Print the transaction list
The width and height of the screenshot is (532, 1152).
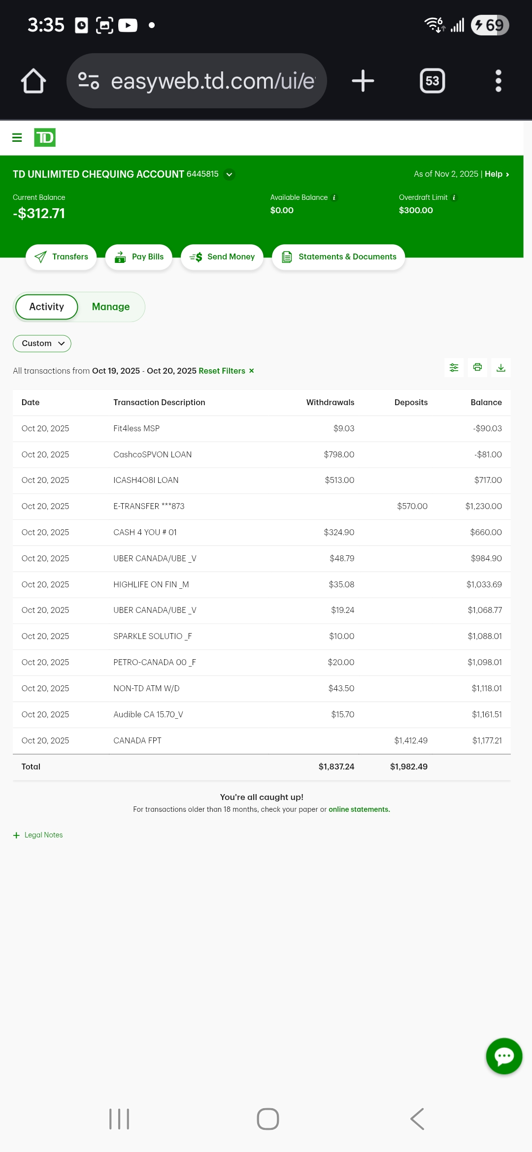(x=477, y=367)
